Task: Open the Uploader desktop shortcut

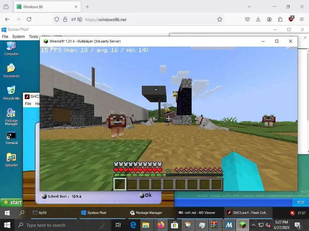Action: click(x=11, y=160)
